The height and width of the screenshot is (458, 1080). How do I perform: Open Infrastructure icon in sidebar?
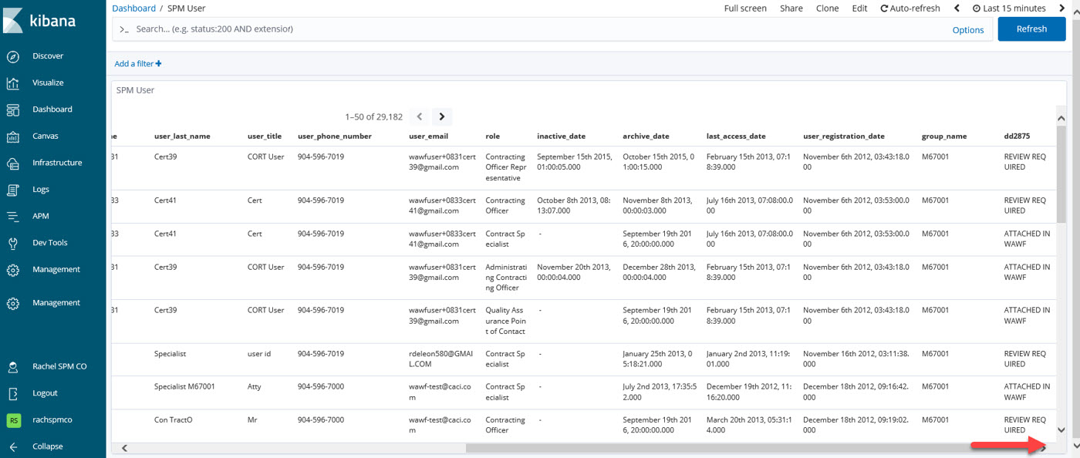pyautogui.click(x=13, y=163)
